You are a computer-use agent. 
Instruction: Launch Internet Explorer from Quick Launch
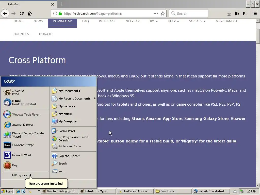point(18,191)
